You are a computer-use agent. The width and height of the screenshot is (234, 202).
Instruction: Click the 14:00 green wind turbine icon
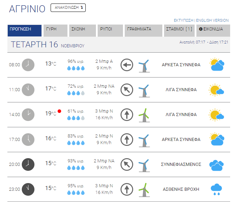click(x=144, y=115)
